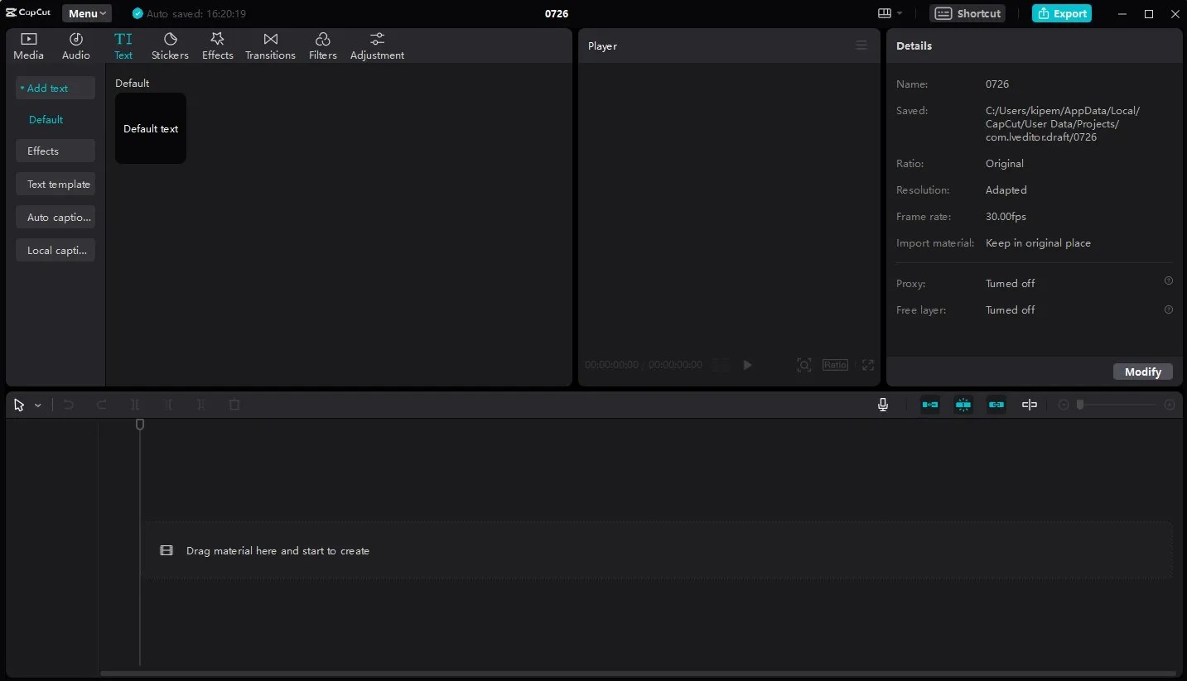
Task: Zoom out the timeline
Action: tap(1064, 405)
